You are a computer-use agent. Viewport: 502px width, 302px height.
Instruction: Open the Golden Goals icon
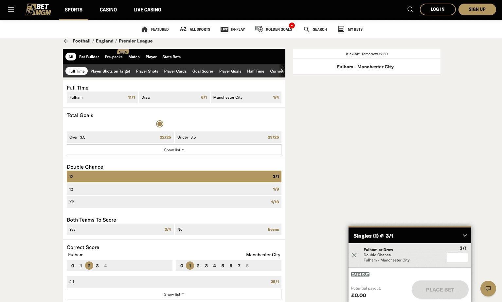point(259,29)
